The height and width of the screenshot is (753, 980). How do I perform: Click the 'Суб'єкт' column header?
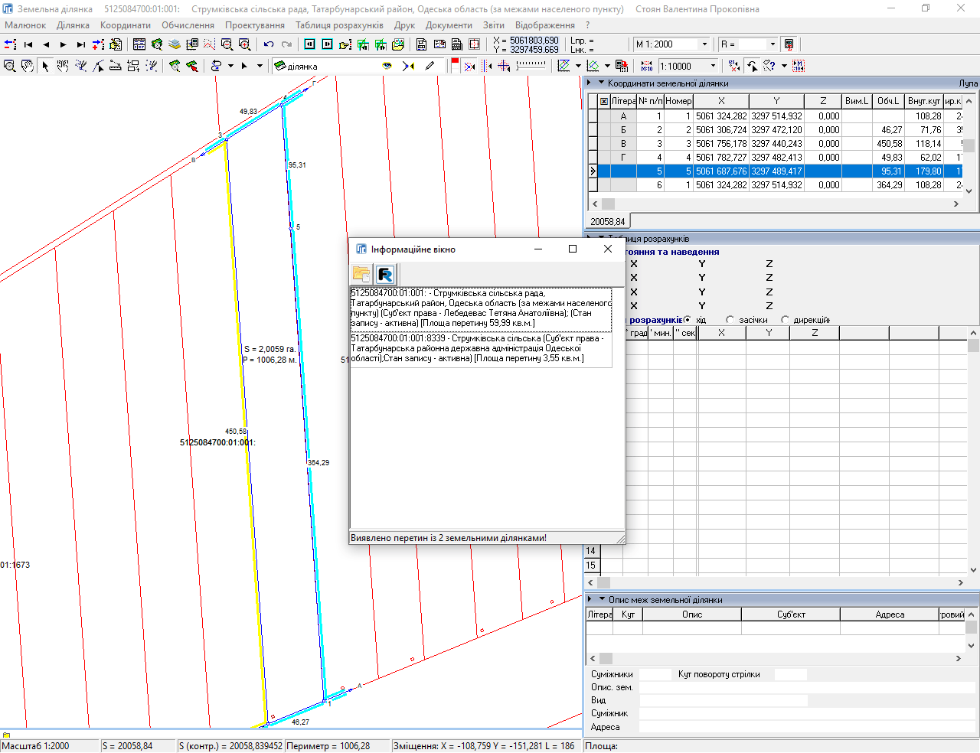[790, 614]
